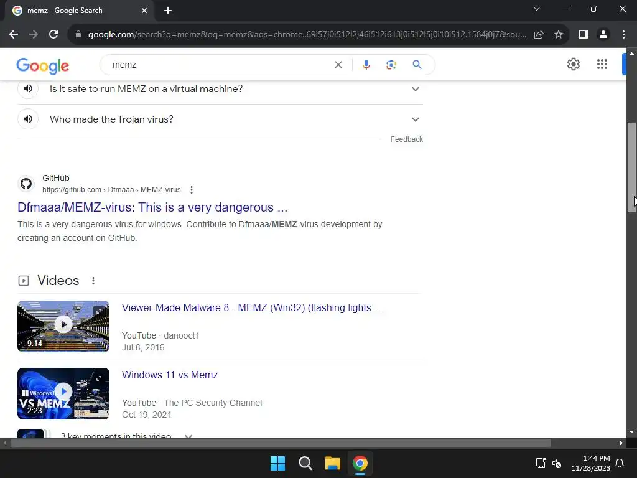Close the memz - Google Search tab
Image resolution: width=637 pixels, height=478 pixels.
tap(144, 11)
